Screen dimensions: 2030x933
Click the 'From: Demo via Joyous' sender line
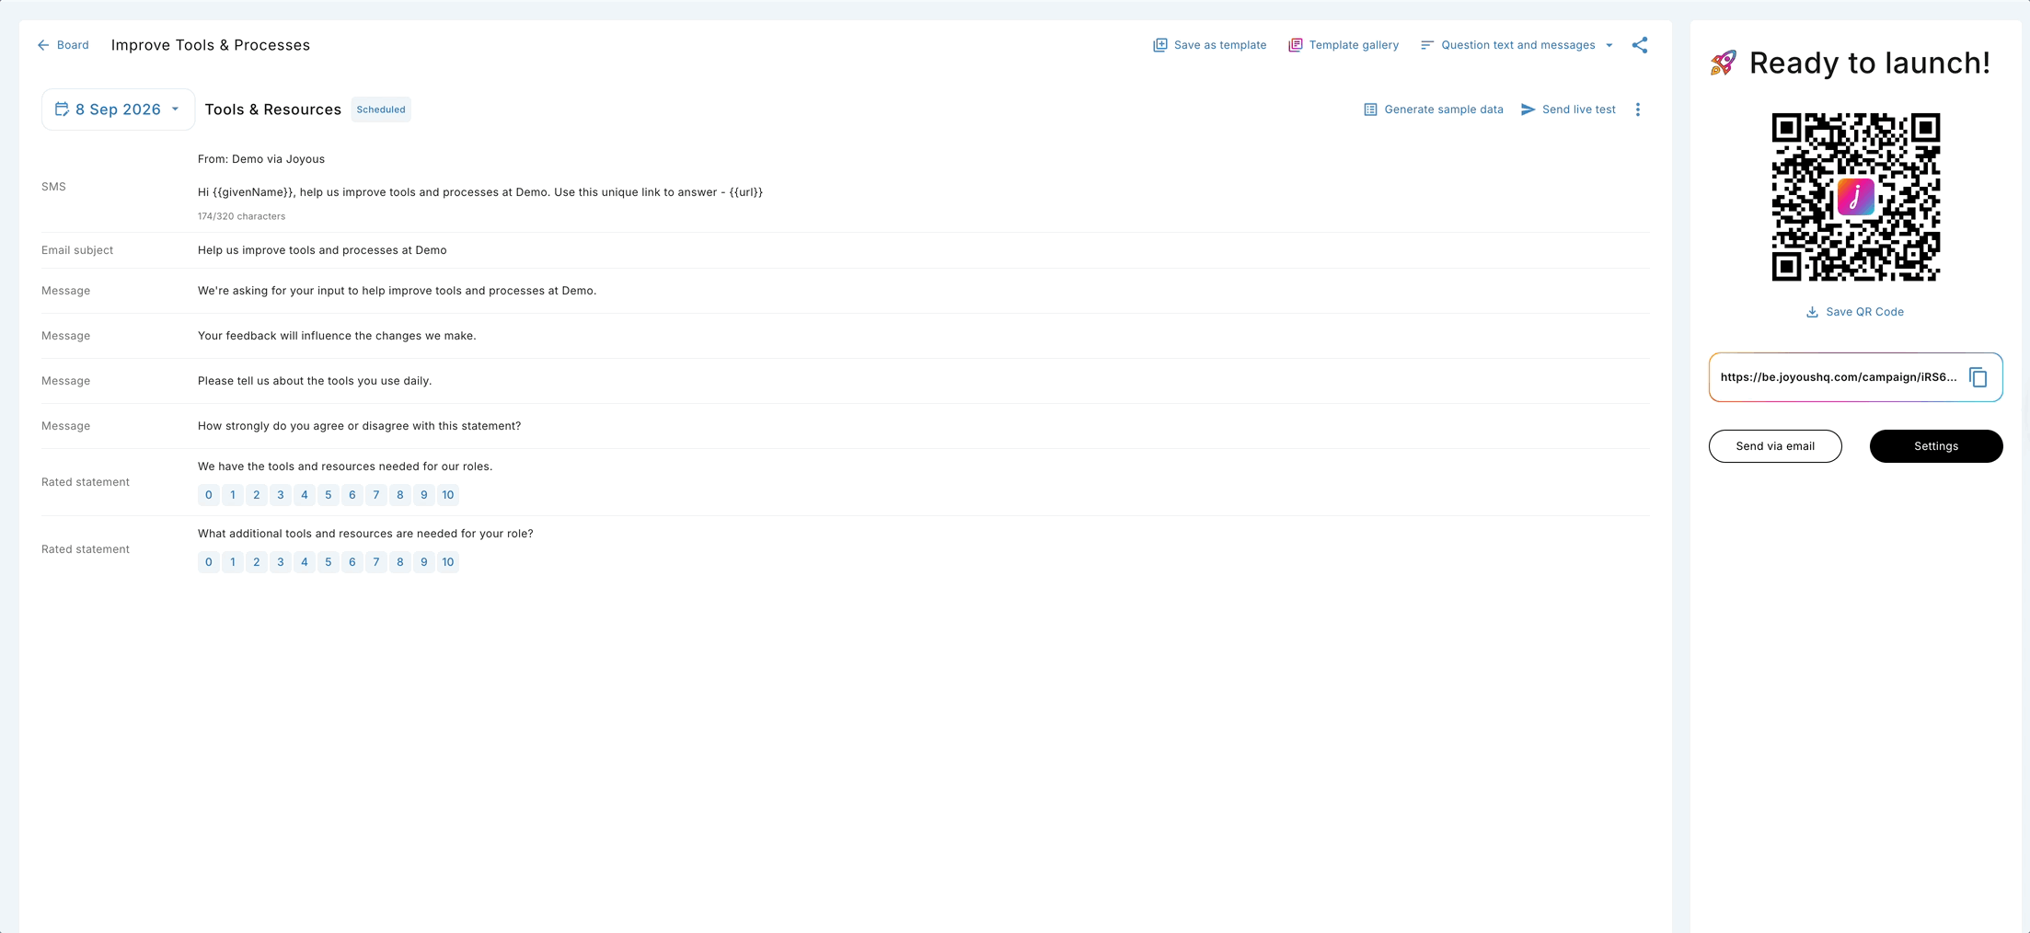261,159
